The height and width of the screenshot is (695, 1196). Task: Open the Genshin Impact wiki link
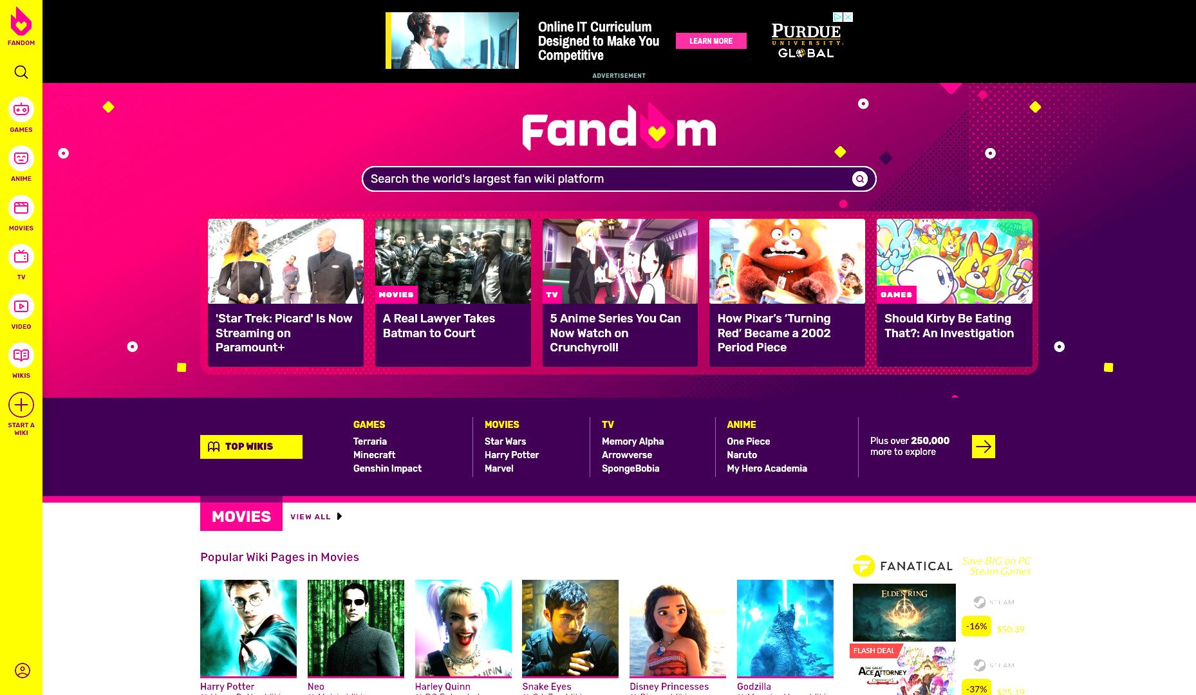(387, 468)
